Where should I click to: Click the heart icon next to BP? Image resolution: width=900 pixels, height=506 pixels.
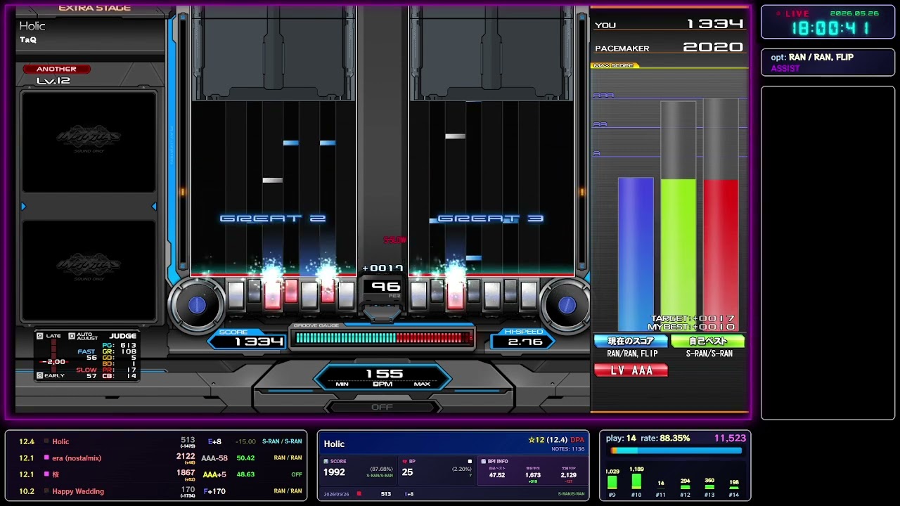coord(404,462)
